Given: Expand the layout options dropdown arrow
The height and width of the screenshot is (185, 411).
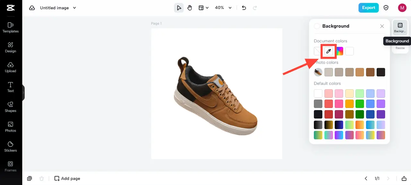Looking at the screenshot, I should point(207,8).
